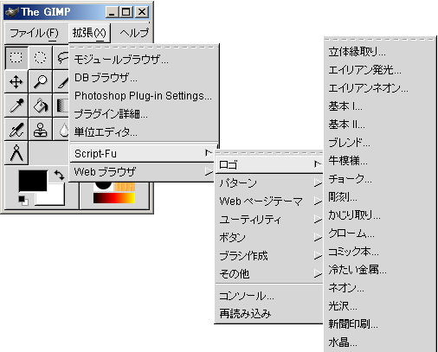Swap foreground and background colors arrow

click(59, 175)
